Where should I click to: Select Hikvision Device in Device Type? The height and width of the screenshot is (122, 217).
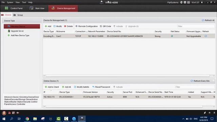pyautogui.click(x=22, y=26)
